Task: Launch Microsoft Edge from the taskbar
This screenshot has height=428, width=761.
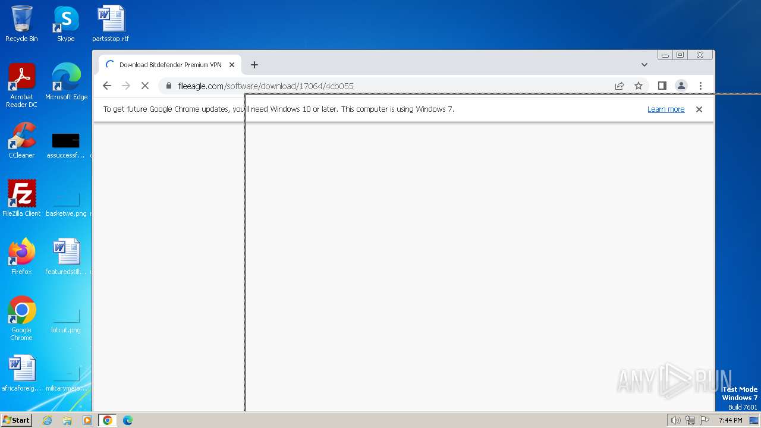Action: [x=127, y=420]
